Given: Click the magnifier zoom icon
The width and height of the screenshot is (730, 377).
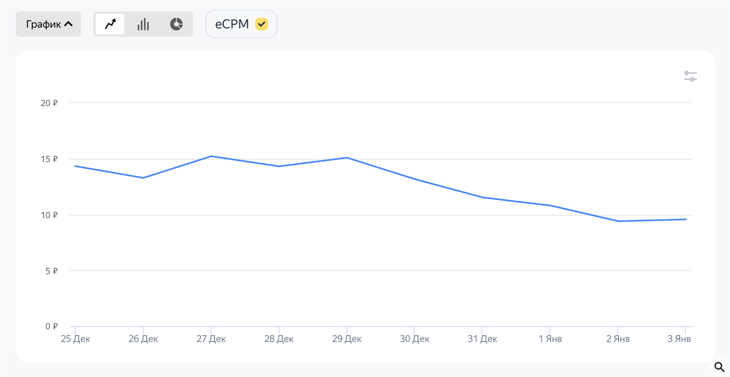Looking at the screenshot, I should click(x=719, y=367).
